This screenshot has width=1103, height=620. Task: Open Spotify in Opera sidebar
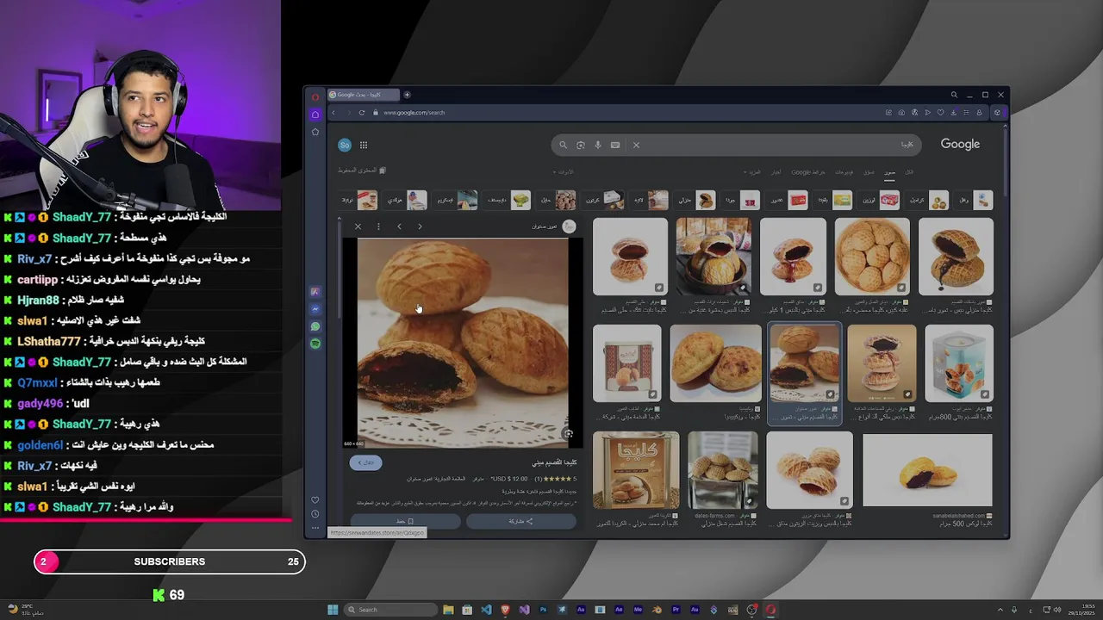pyautogui.click(x=315, y=344)
